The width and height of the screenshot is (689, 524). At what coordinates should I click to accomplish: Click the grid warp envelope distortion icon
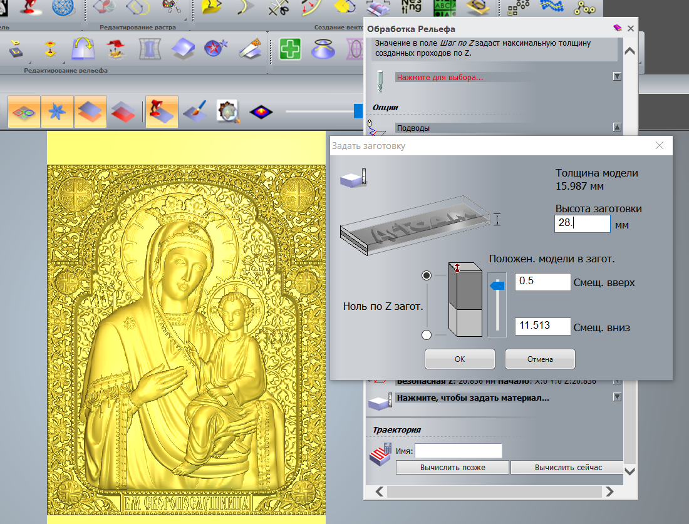(150, 48)
